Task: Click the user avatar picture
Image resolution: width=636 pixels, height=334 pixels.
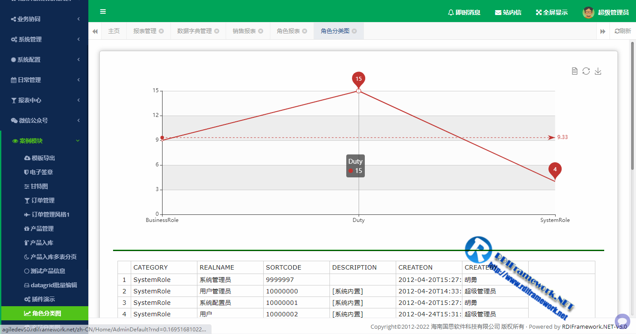Action: tap(588, 12)
